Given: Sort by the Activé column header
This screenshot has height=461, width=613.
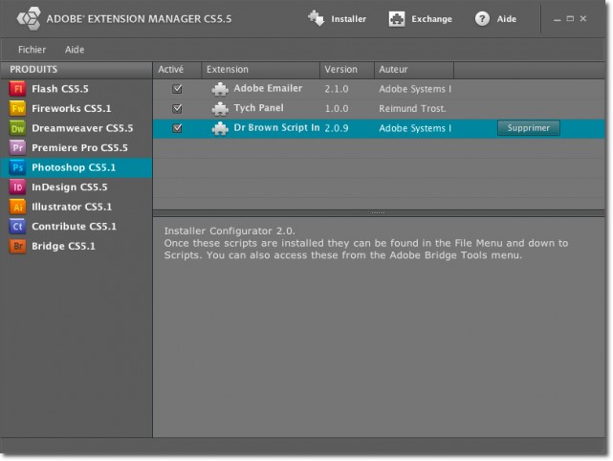Looking at the screenshot, I should (x=177, y=70).
